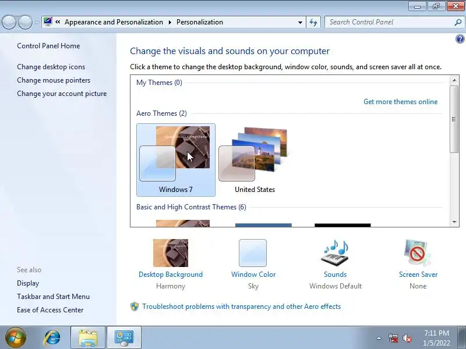Screen dimensions: 466x349
Task: Open Troubleshoot problems with transparency link
Action: pos(241,307)
